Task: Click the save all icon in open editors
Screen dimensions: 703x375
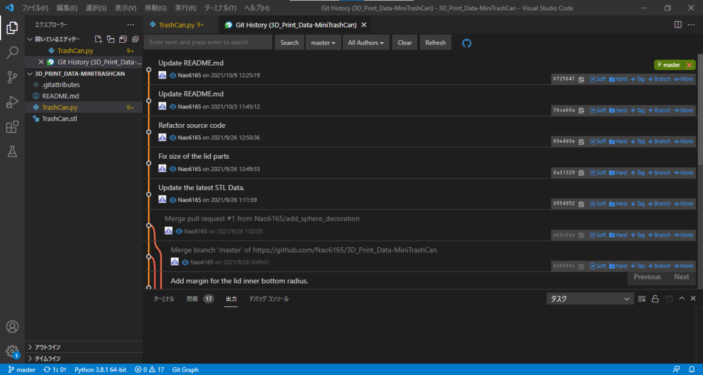Action: click(122, 39)
